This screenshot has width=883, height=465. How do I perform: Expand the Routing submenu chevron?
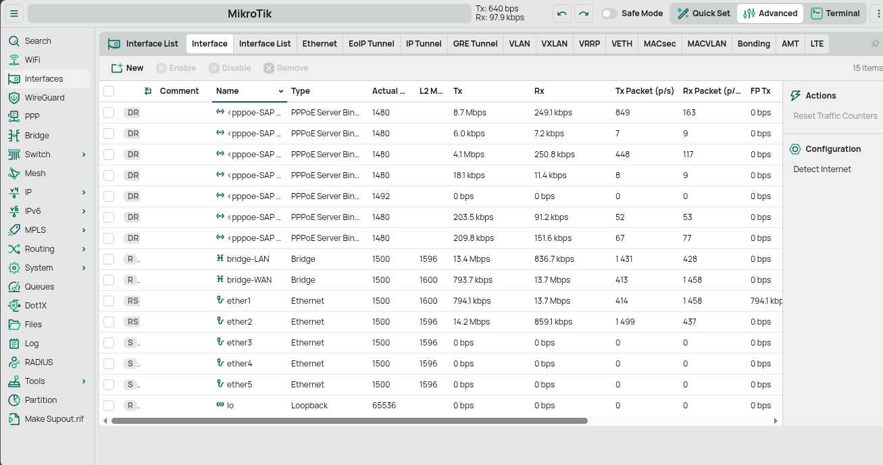click(x=84, y=249)
